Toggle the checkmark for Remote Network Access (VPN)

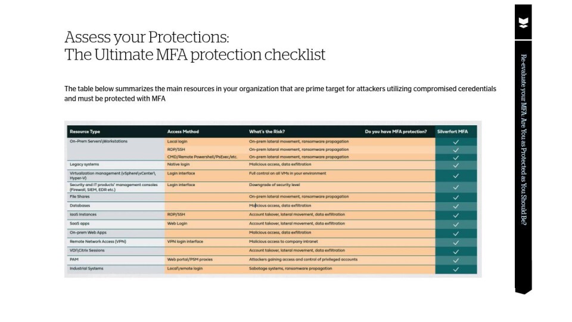click(456, 242)
